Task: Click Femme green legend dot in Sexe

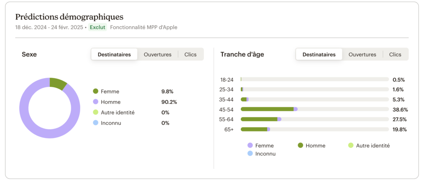Action: point(95,91)
